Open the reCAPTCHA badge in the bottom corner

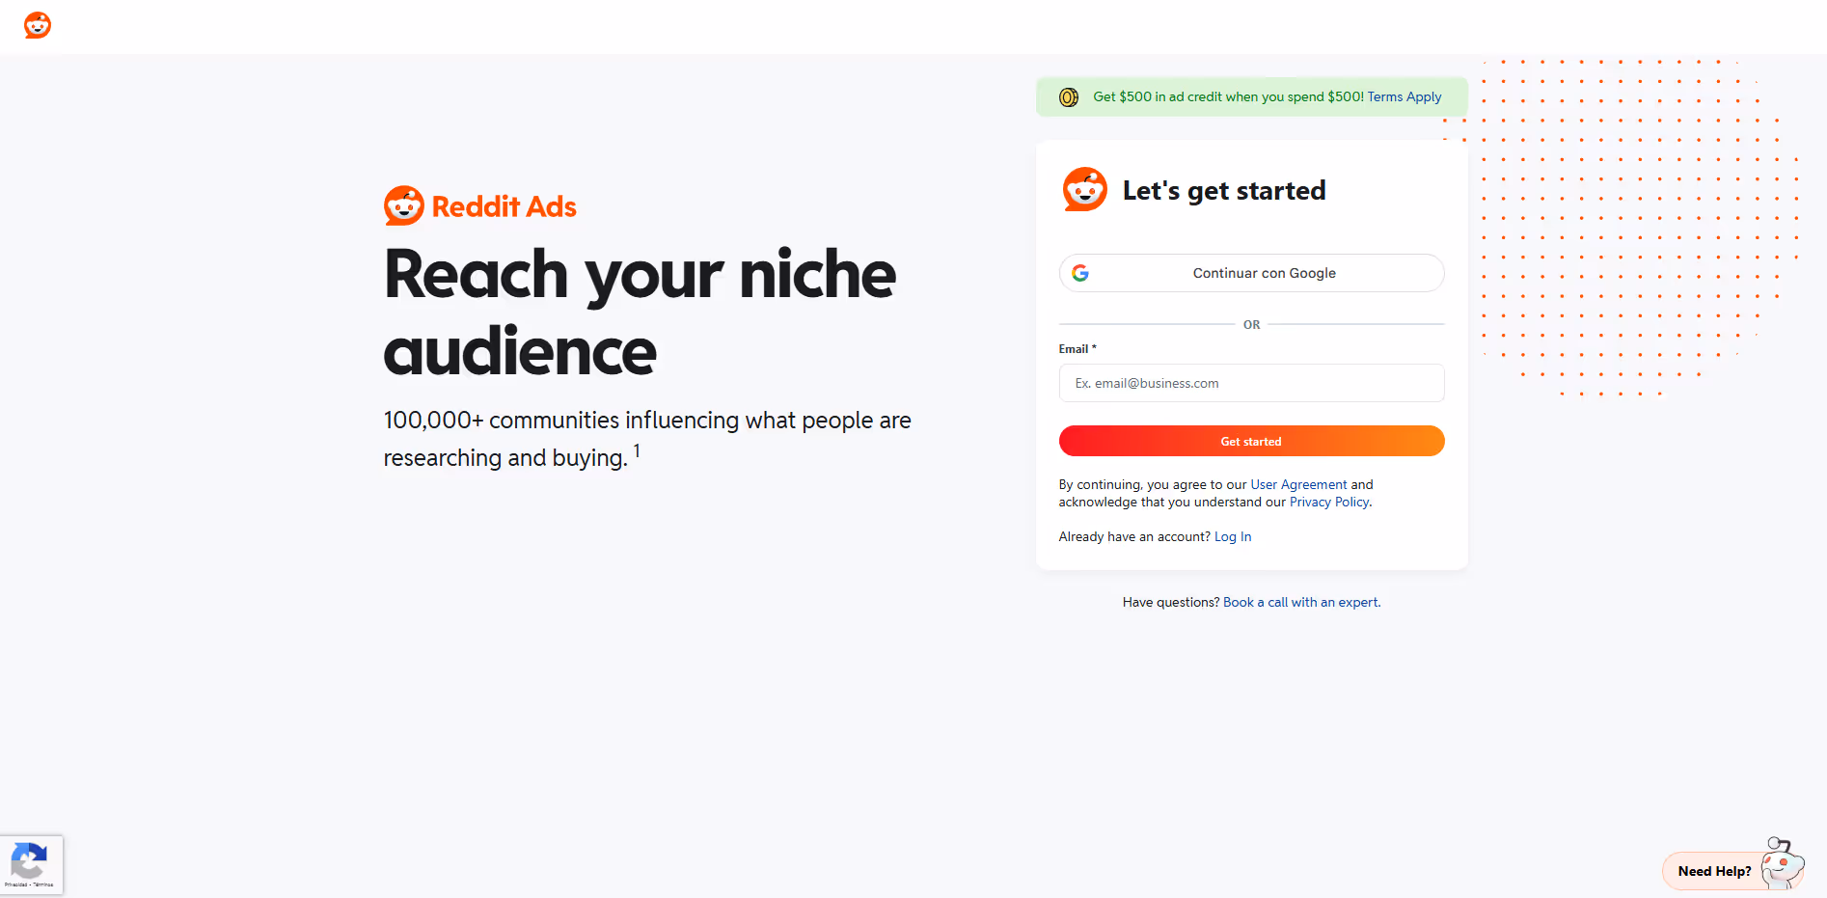click(30, 861)
